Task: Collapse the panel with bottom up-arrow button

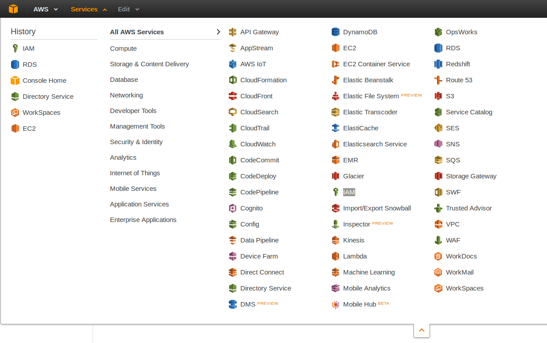Action: pos(421,330)
